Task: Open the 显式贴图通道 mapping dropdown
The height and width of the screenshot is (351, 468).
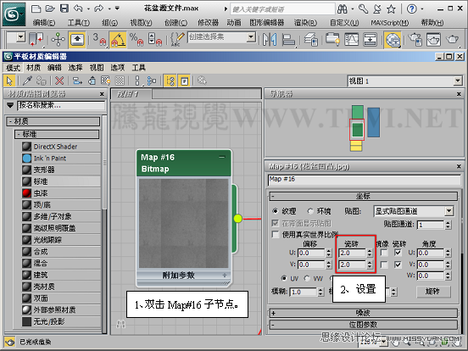Action: (414, 211)
